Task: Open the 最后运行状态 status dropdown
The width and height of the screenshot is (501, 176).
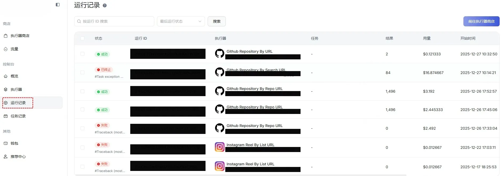Action: [x=181, y=21]
